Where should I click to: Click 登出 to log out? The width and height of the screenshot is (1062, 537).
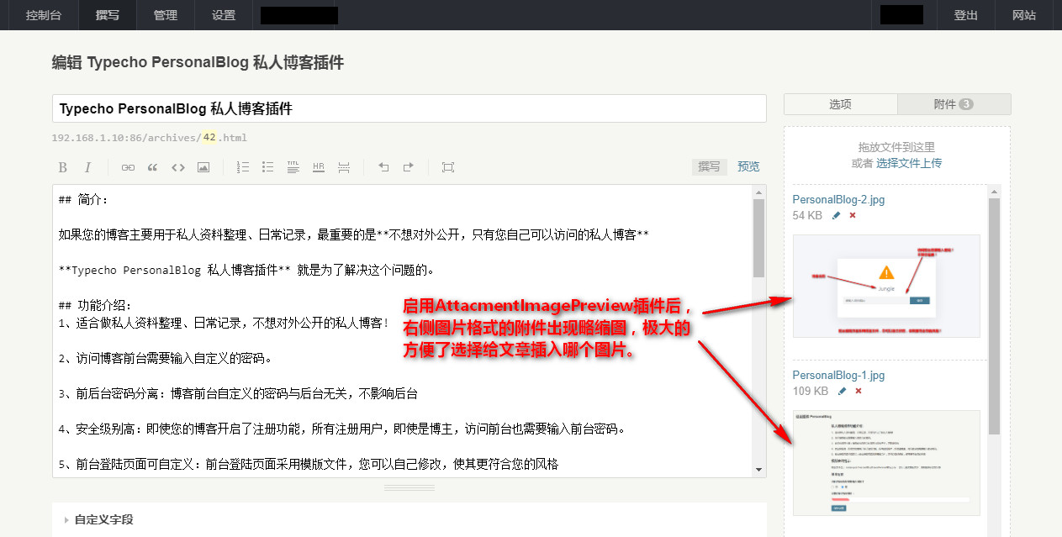[x=966, y=15]
